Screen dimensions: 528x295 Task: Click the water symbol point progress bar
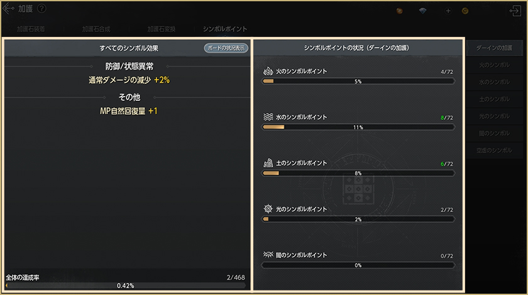pos(358,127)
